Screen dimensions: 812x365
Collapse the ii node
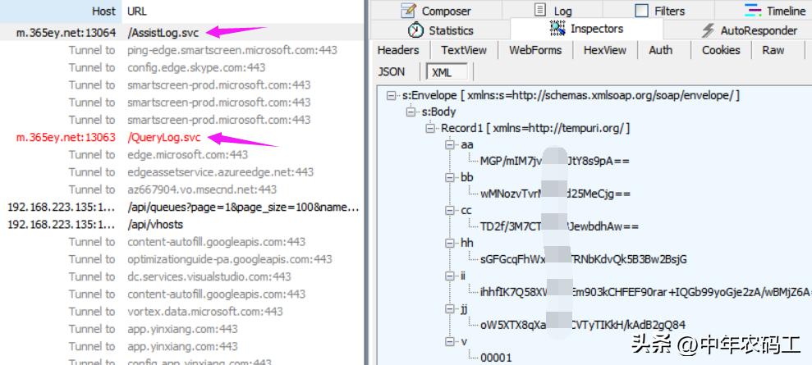click(x=450, y=276)
